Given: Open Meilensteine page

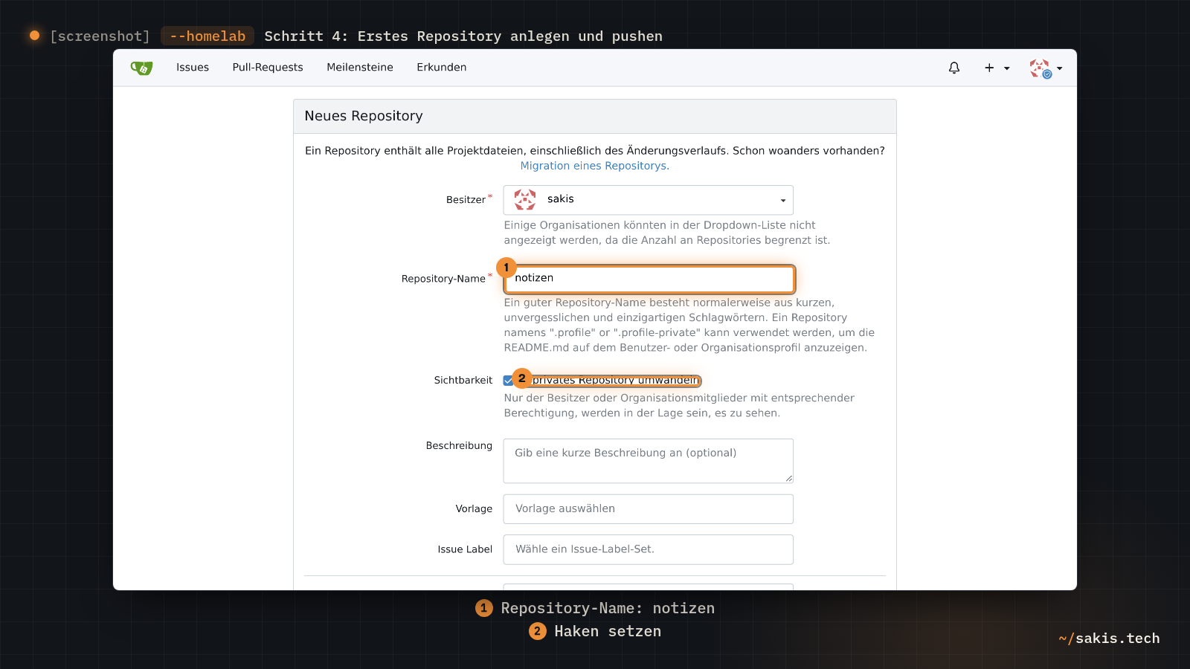Looking at the screenshot, I should click(360, 67).
